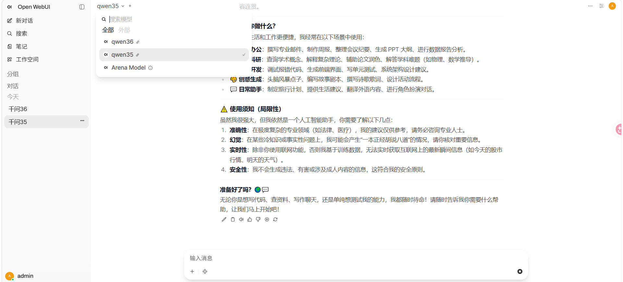Click the link icon next to qwen35
Viewport: 623px width, 282px height.
click(x=138, y=55)
